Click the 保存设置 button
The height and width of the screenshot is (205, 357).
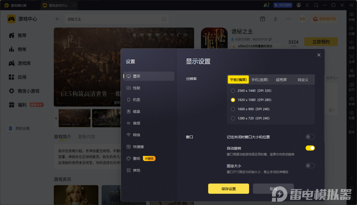[x=229, y=189]
